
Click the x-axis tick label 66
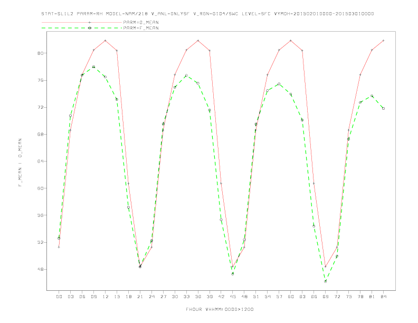(x=314, y=297)
